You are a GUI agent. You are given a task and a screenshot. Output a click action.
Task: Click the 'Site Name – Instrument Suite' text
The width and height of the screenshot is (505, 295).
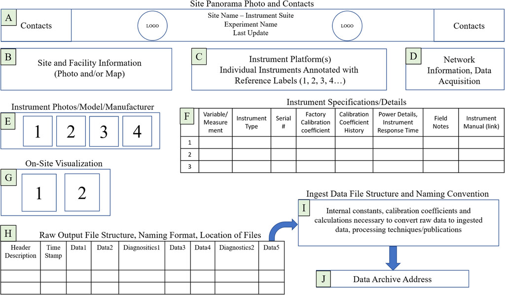pos(251,15)
